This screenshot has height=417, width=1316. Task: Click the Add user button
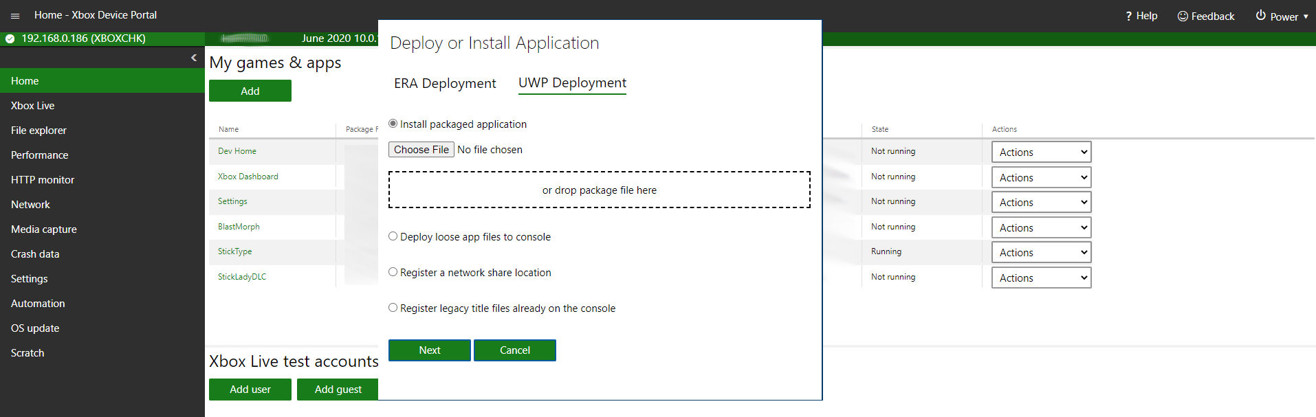point(250,389)
